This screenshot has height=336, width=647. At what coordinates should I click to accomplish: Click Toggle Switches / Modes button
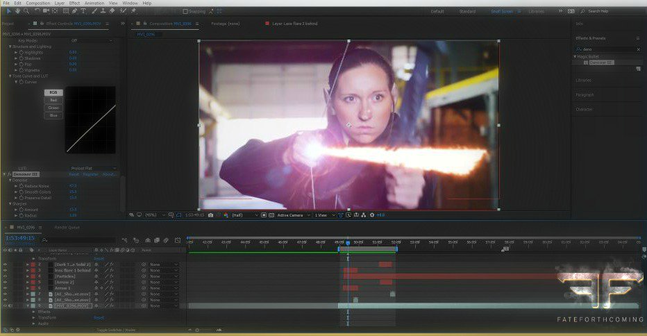click(116, 330)
